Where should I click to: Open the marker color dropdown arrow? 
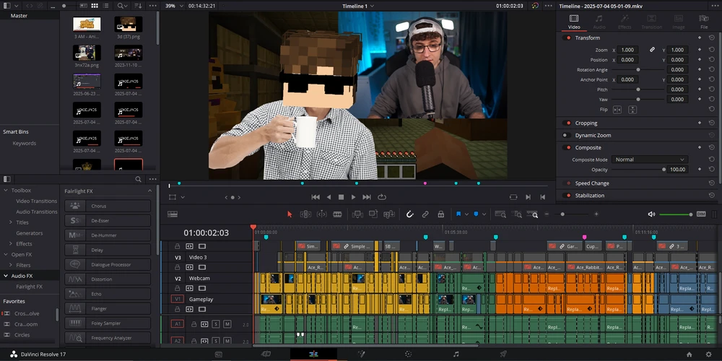tap(484, 214)
